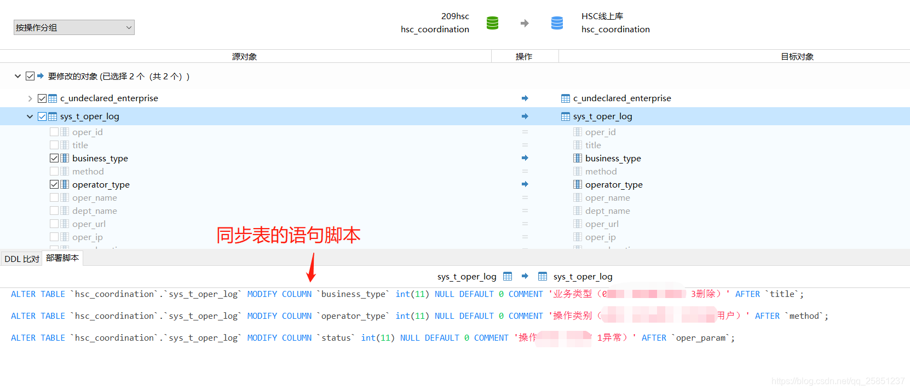Uncheck the sys_t_oper_log table checkbox
The width and height of the screenshot is (910, 391).
42,116
